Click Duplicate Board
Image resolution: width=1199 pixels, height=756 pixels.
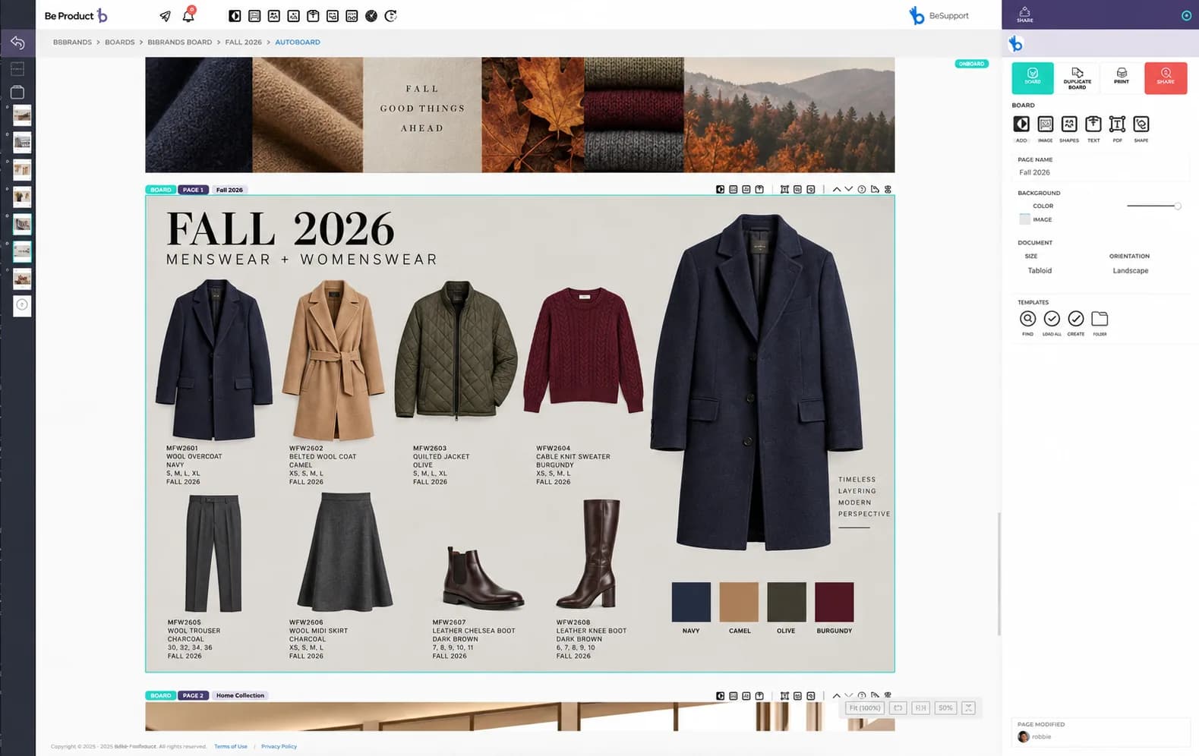tap(1077, 78)
